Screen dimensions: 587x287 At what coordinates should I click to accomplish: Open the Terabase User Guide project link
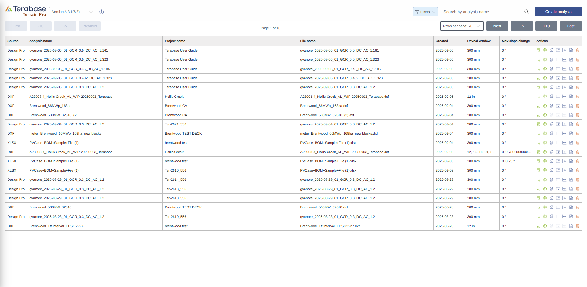181,50
